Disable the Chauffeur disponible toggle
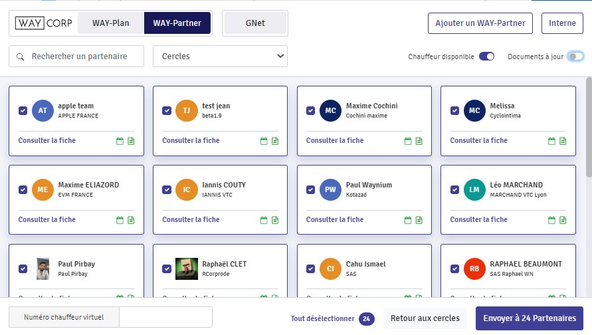This screenshot has height=335, width=592. (x=486, y=56)
